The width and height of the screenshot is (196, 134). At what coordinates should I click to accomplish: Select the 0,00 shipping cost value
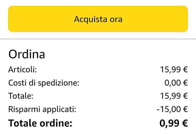[x=172, y=83]
